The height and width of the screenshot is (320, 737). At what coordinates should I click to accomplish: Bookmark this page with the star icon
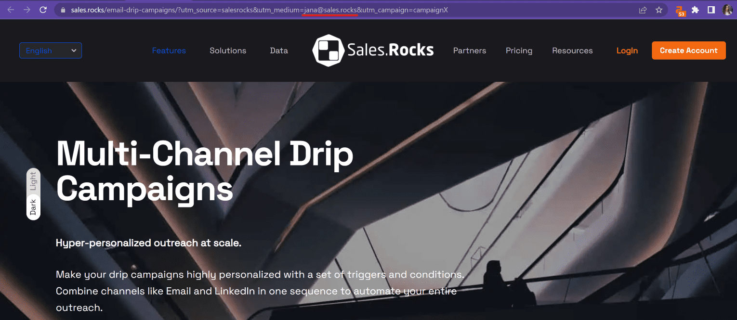point(659,10)
